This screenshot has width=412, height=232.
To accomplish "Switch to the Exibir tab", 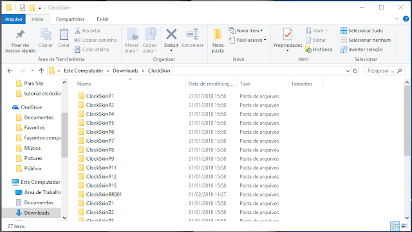I will (103, 19).
